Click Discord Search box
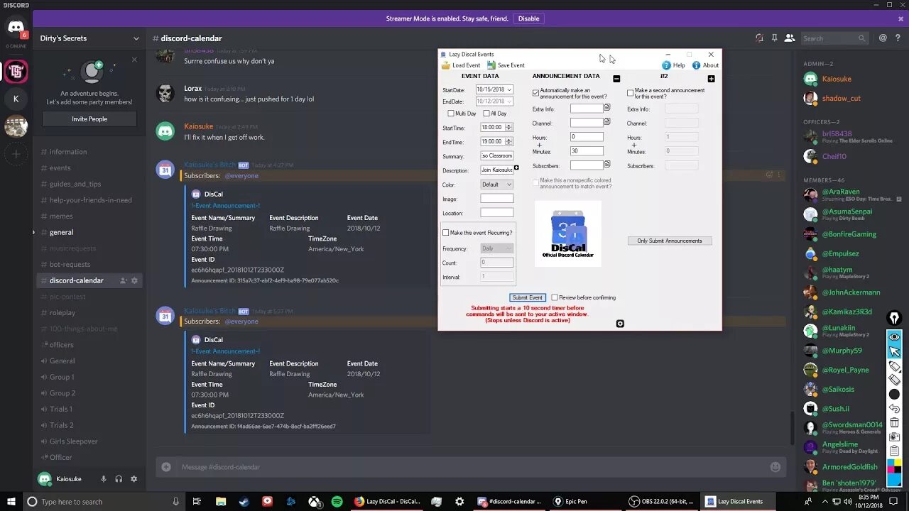This screenshot has width=909, height=511. tap(835, 38)
